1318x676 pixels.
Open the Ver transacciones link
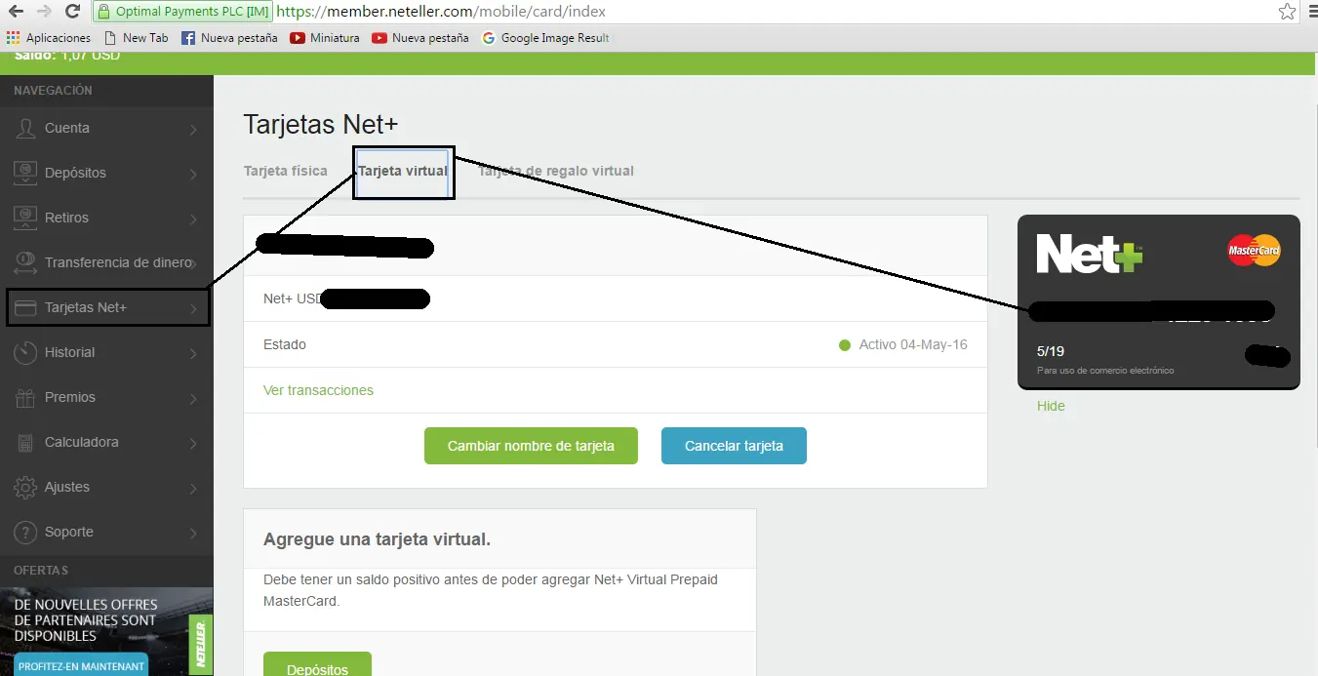tap(318, 390)
